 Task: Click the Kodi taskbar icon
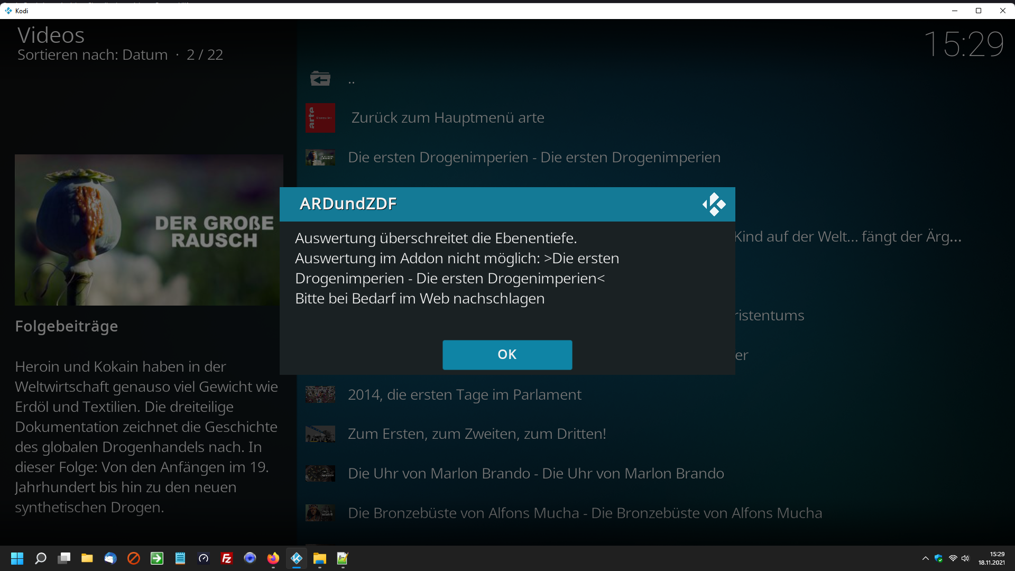[x=297, y=558]
